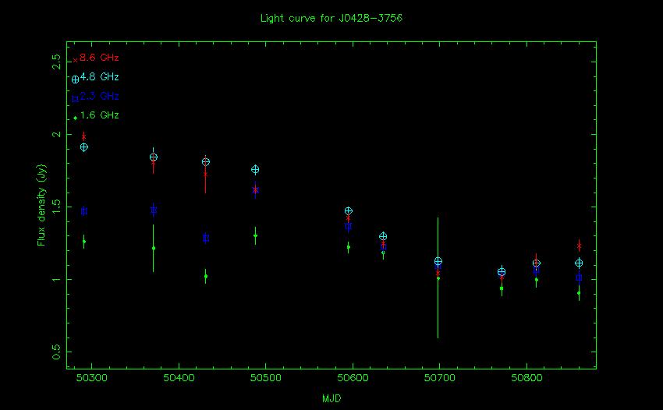The image size is (663, 410).
Task: Click the longest green error bar near MJD 50700
Action: click(x=438, y=277)
